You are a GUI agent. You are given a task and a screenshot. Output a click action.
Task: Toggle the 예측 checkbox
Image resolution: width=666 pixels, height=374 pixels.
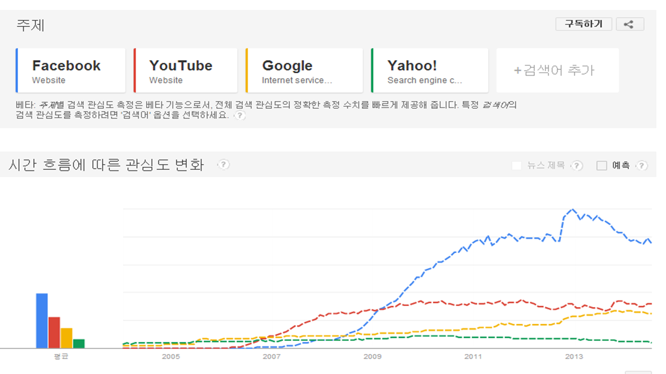(x=602, y=166)
